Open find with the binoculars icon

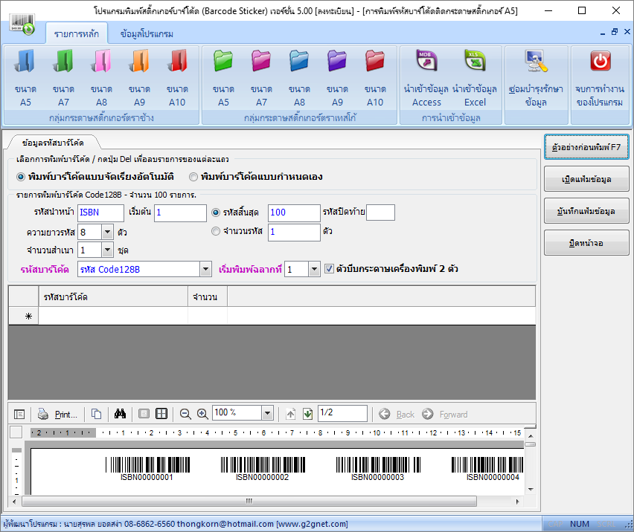point(120,414)
